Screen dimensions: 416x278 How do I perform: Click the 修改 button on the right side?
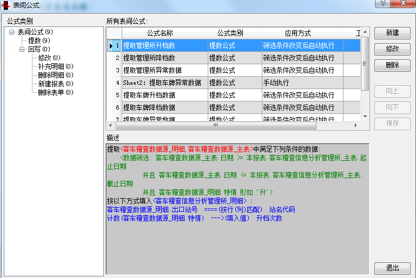click(392, 49)
